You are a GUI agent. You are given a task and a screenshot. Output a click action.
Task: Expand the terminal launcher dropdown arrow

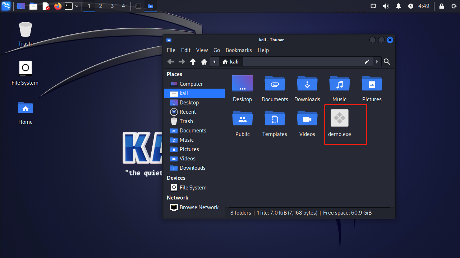click(77, 6)
